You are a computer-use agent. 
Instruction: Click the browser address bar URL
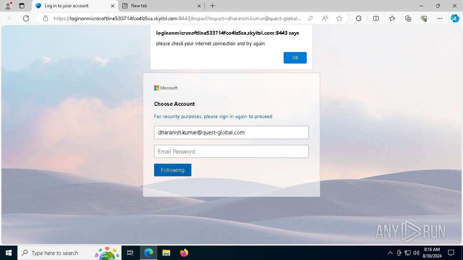tap(177, 18)
